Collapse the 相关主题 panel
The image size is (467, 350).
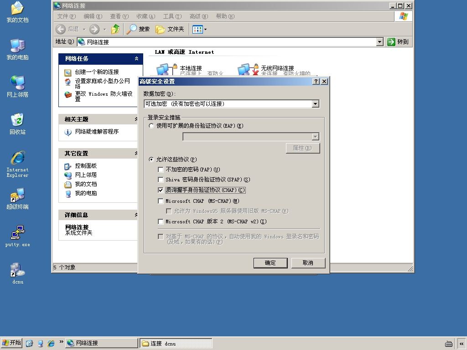pos(136,119)
